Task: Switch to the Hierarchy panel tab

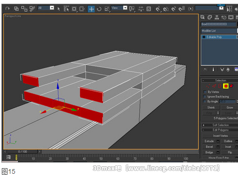Action: coord(217,17)
